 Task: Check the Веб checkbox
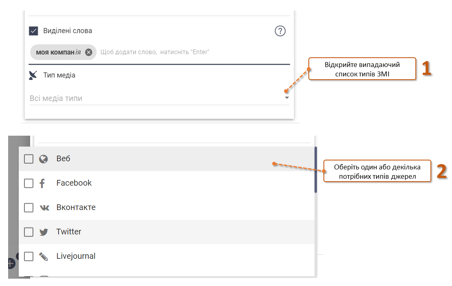coord(28,159)
